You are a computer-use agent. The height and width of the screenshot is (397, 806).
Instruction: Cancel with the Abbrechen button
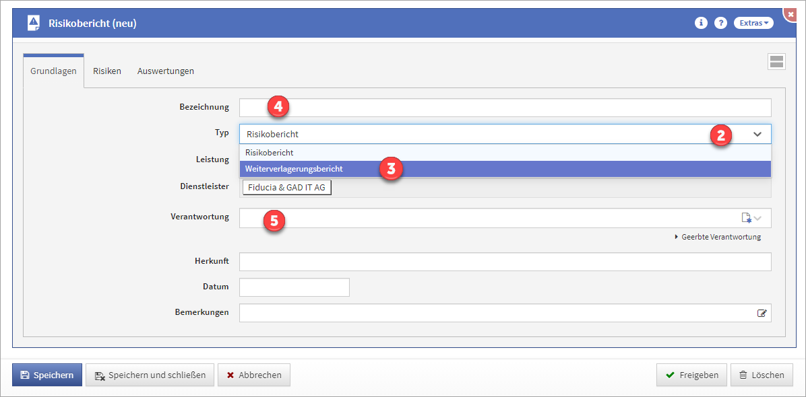pyautogui.click(x=253, y=375)
